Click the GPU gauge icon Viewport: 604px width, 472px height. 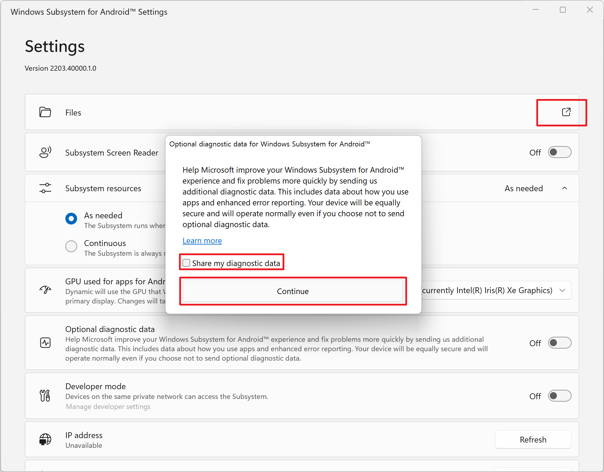pyautogui.click(x=45, y=290)
